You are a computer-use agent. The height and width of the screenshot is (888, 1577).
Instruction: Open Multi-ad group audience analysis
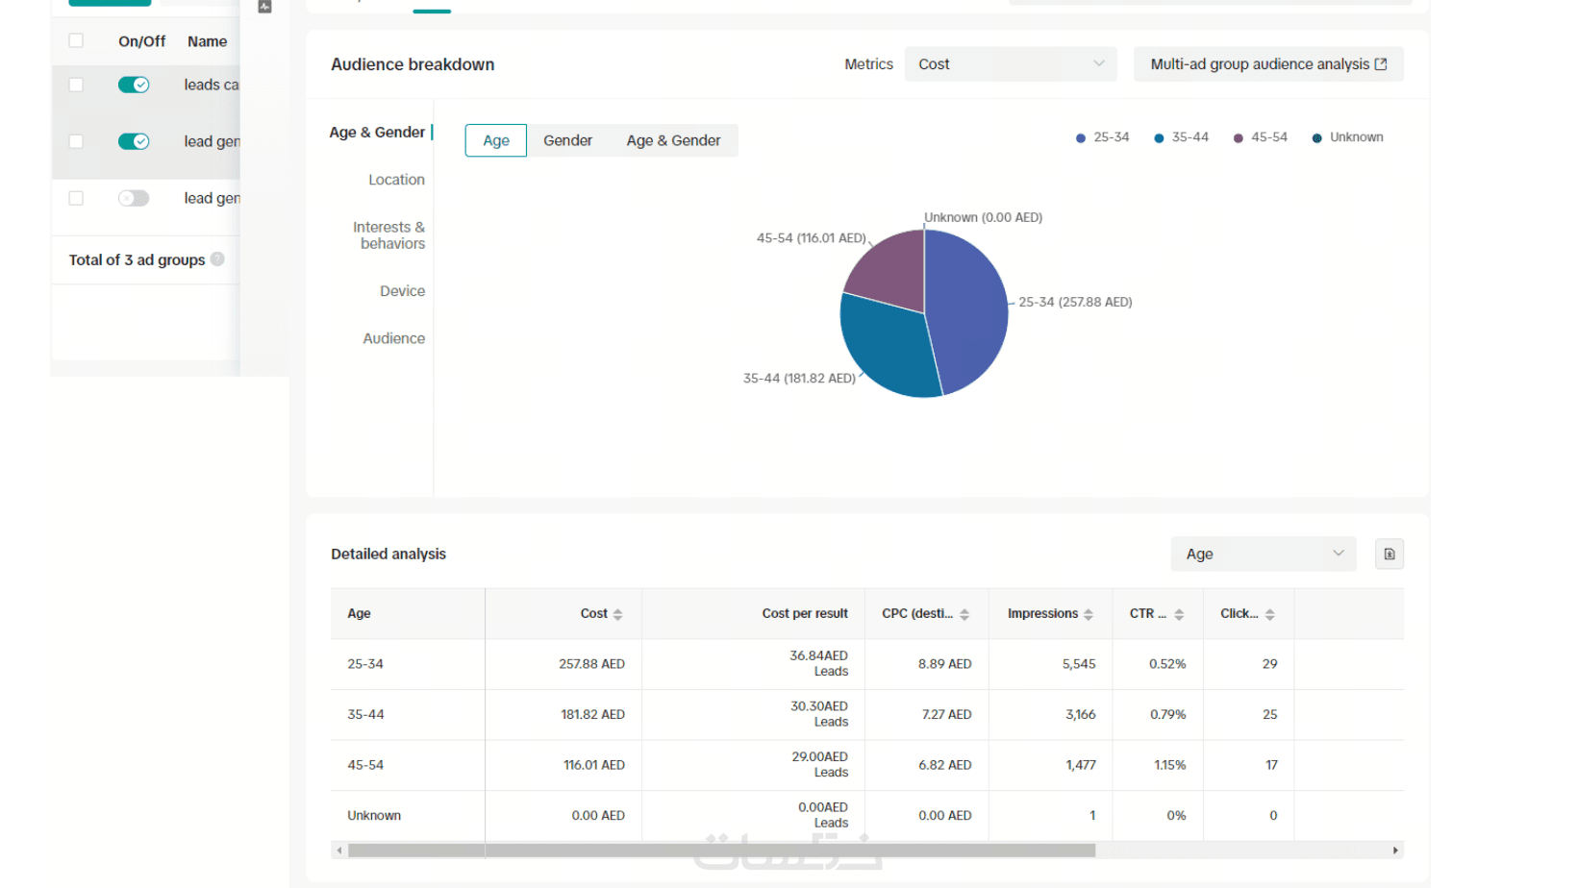(x=1268, y=64)
